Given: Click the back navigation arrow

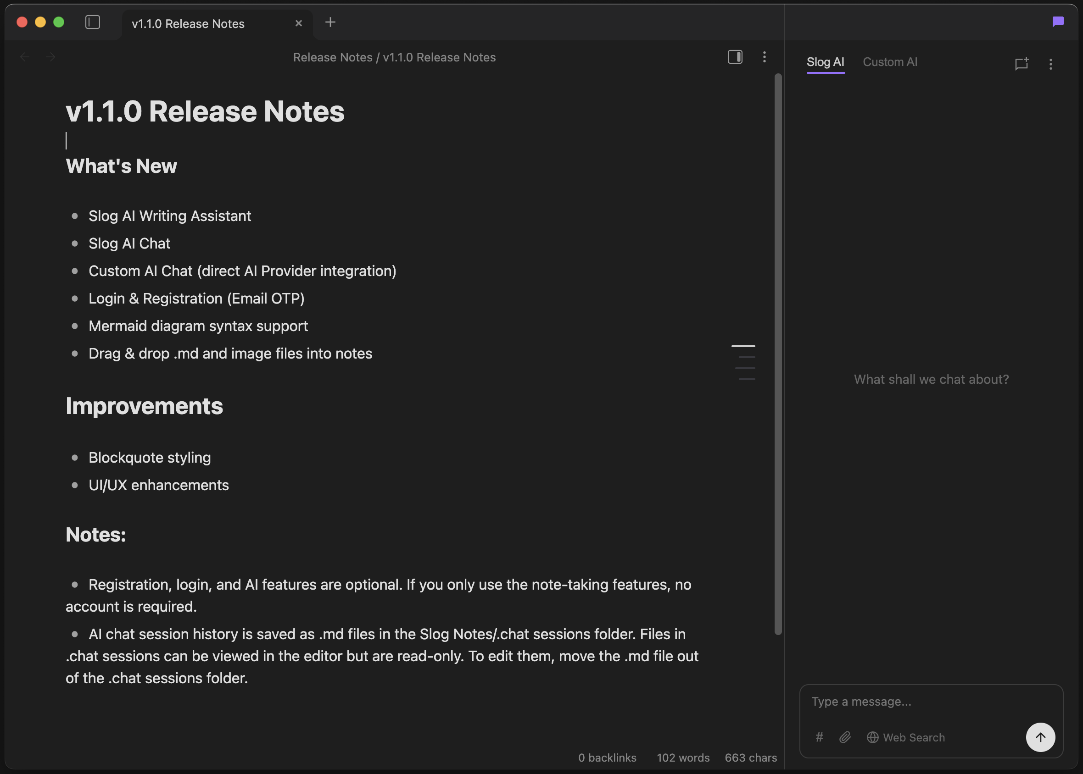Looking at the screenshot, I should [x=25, y=57].
